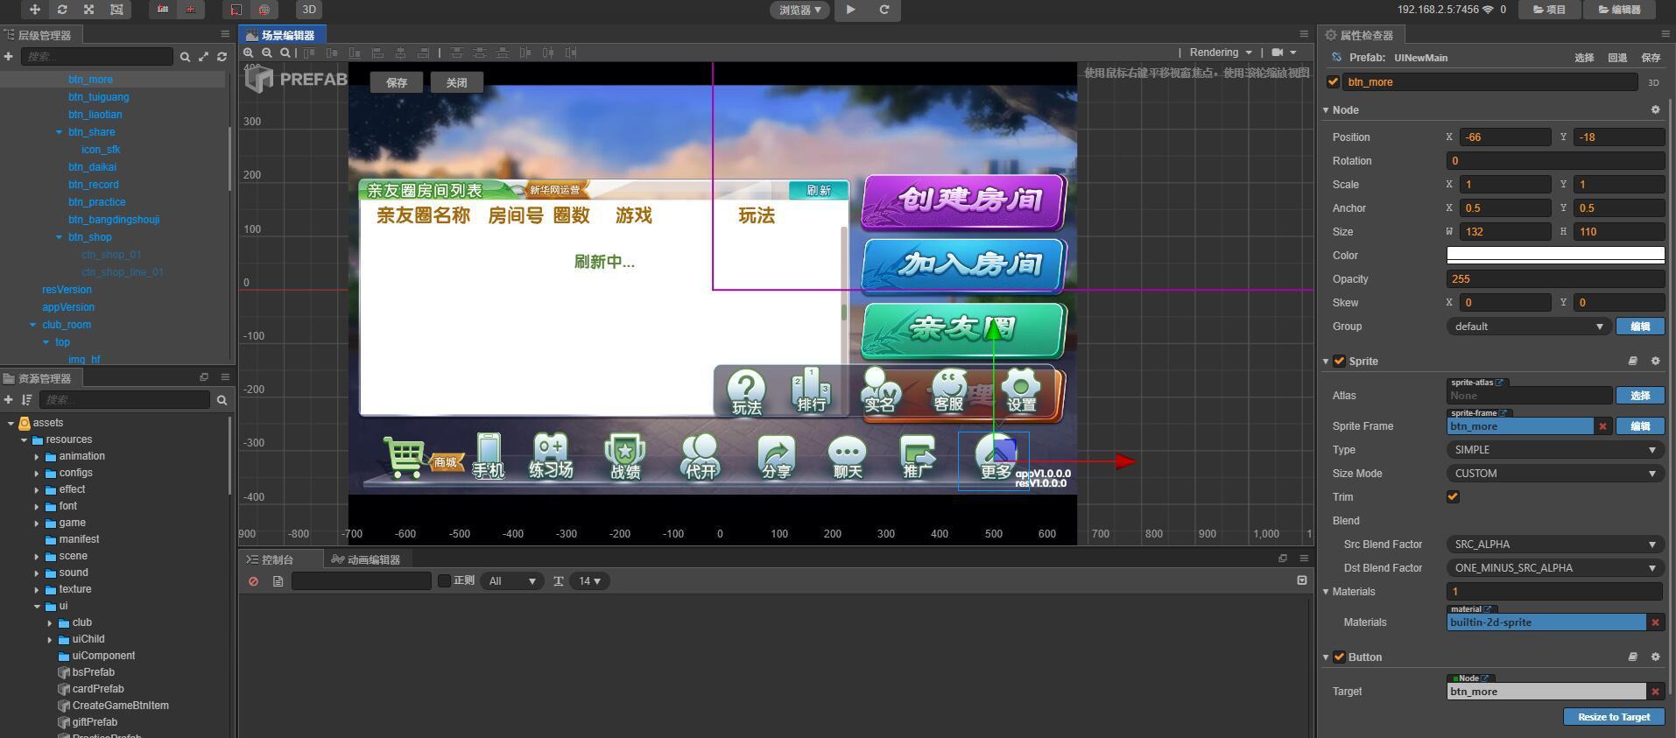
Task: Select the rect transform tool
Action: pos(116,10)
